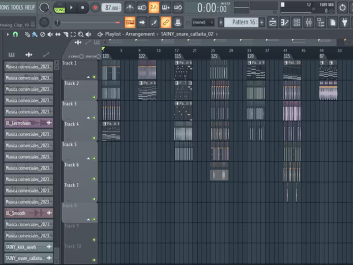Open the Piano roll icon
The width and height of the screenshot is (353, 265).
pyautogui.click(x=285, y=21)
